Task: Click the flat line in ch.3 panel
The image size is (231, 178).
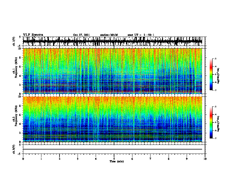Action: (x=113, y=149)
